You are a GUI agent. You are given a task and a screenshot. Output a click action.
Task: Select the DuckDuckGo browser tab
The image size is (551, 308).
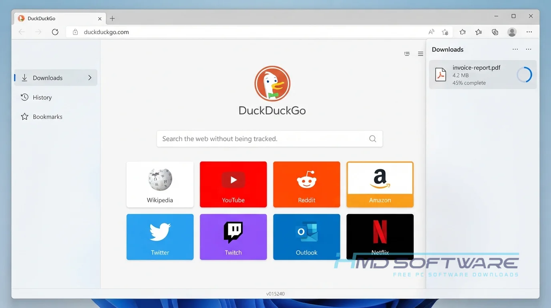pyautogui.click(x=60, y=18)
